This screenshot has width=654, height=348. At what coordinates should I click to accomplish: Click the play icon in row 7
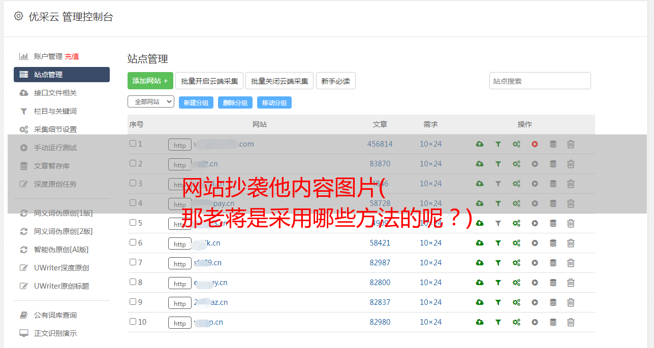pyautogui.click(x=535, y=263)
